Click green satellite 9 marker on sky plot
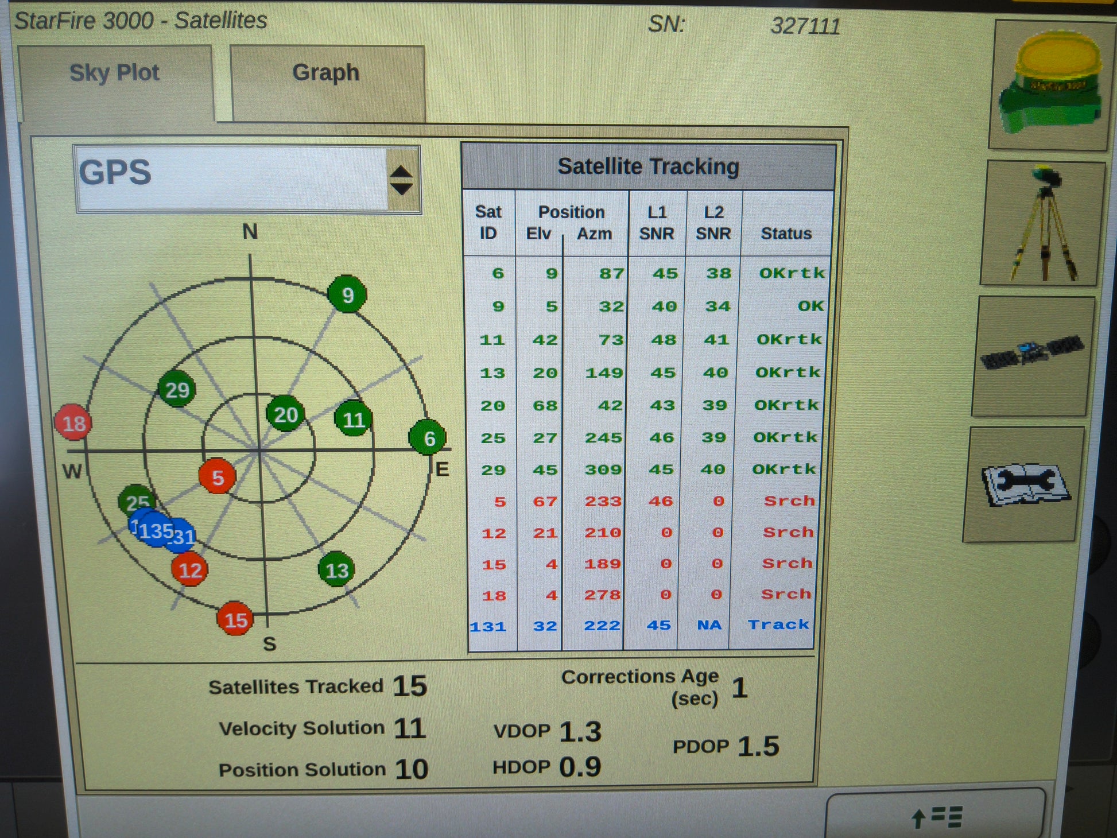 (347, 295)
